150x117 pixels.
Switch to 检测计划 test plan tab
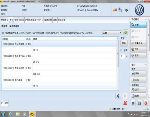(48, 20)
